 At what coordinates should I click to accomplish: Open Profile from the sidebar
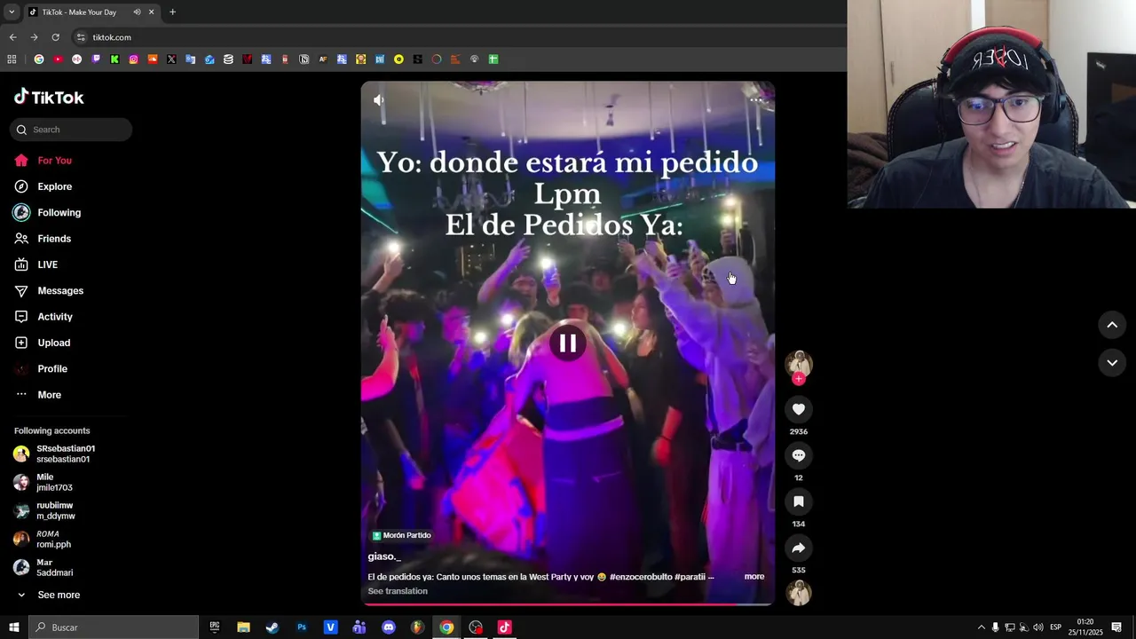52,368
